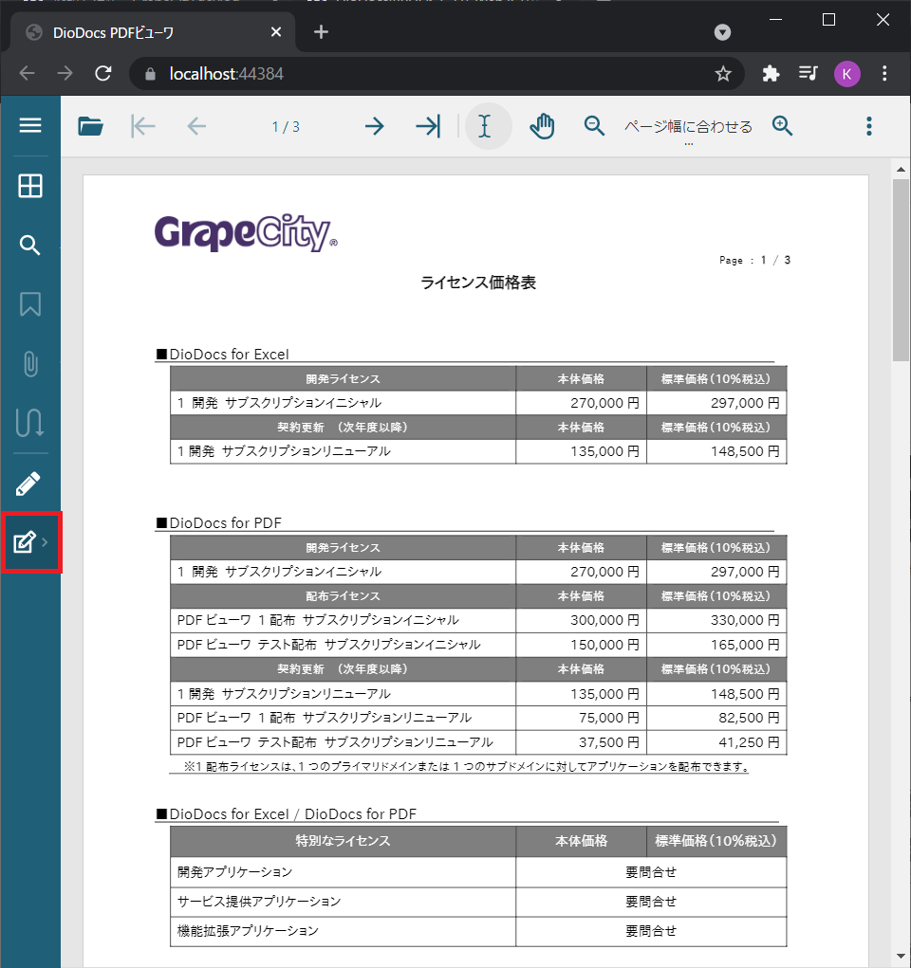This screenshot has height=968, width=911.
Task: Click the 特別なライセンス table header
Action: [343, 840]
